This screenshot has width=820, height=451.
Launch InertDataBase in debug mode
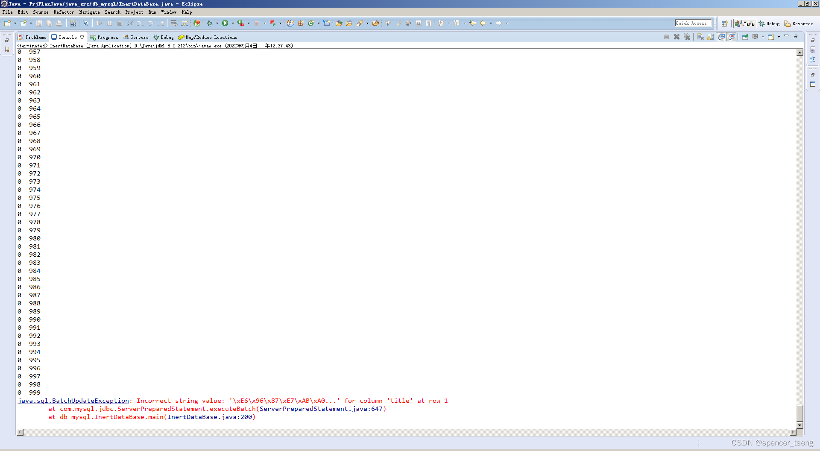(x=209, y=23)
